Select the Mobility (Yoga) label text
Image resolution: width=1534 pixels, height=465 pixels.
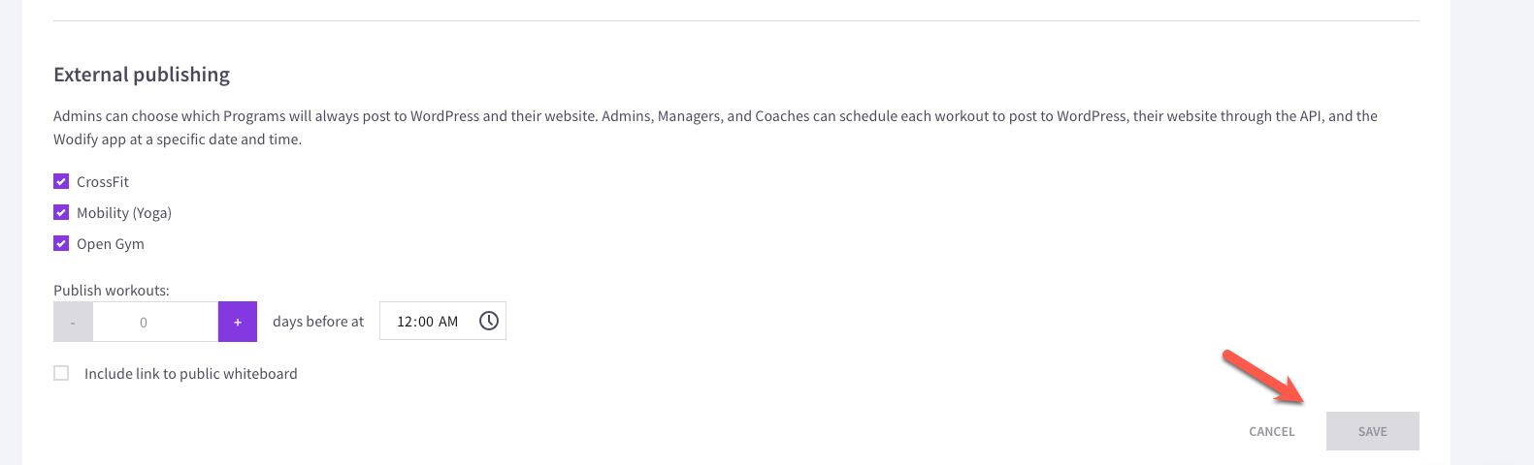[x=124, y=213]
